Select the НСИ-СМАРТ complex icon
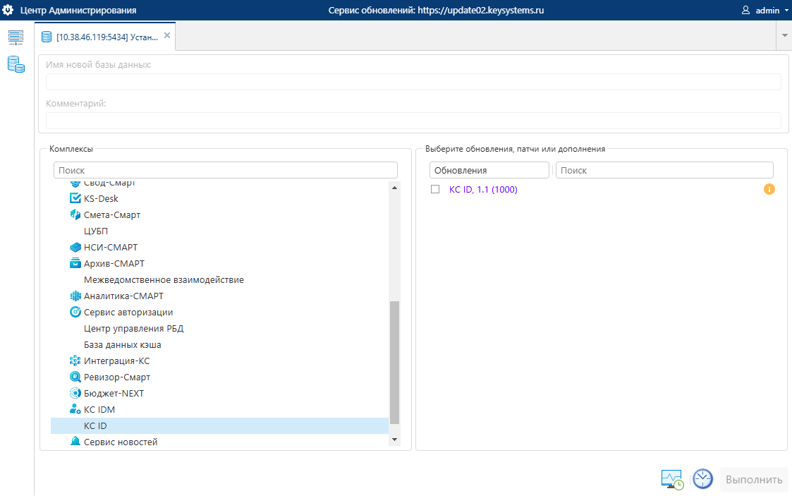The image size is (792, 496). tap(75, 247)
